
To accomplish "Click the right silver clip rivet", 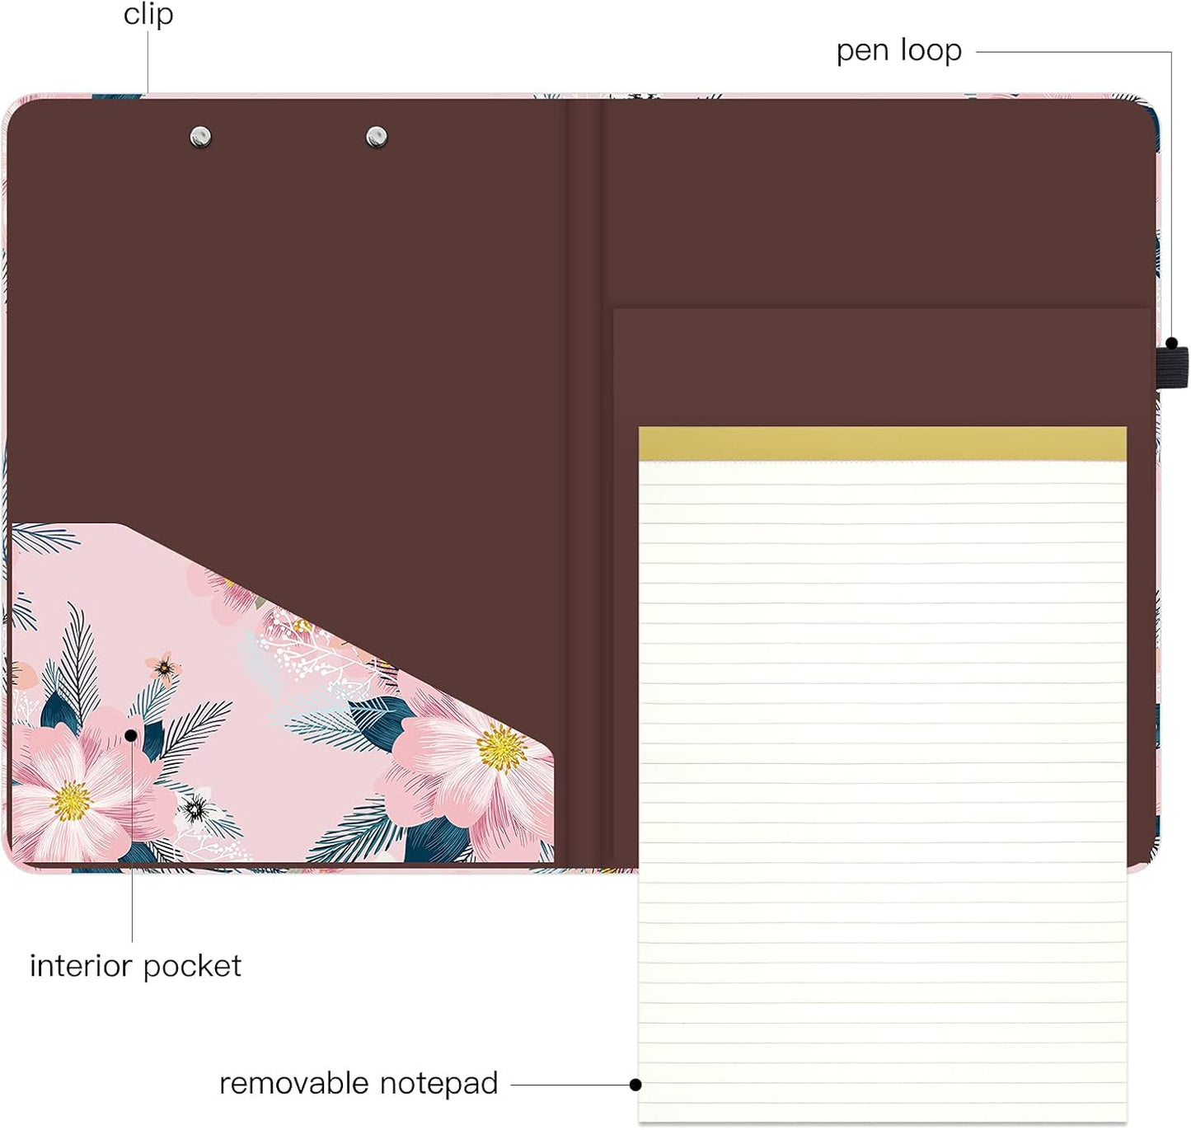I will 377,136.
